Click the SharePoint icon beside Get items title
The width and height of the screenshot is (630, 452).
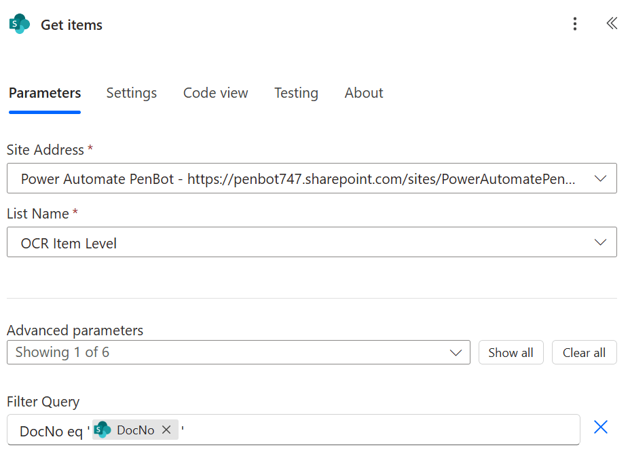[x=20, y=24]
